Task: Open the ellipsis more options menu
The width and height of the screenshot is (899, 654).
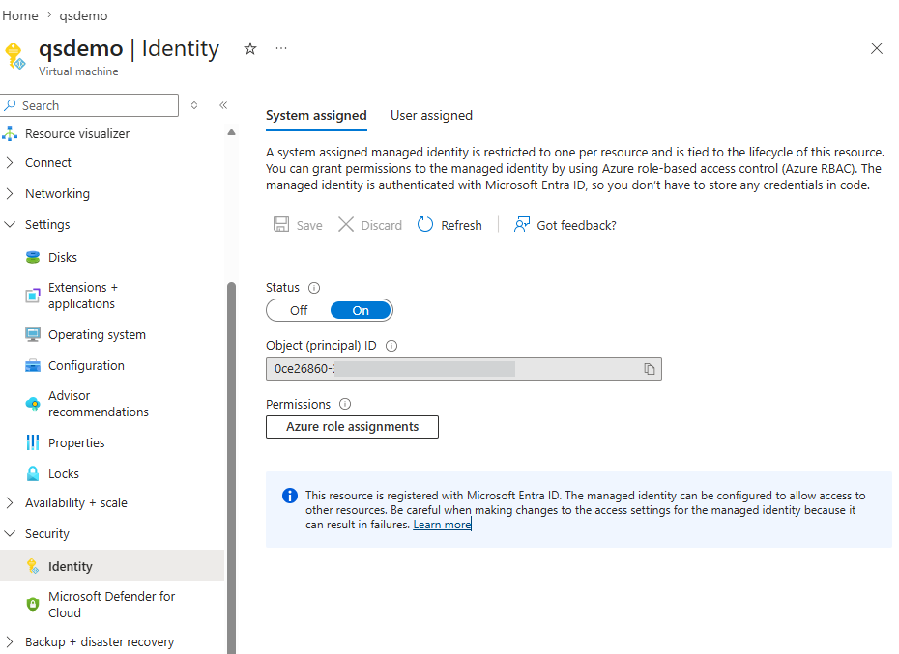Action: point(281,48)
